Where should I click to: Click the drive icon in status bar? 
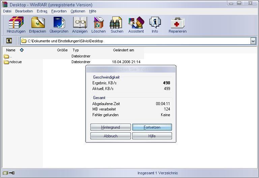[x=5, y=173]
